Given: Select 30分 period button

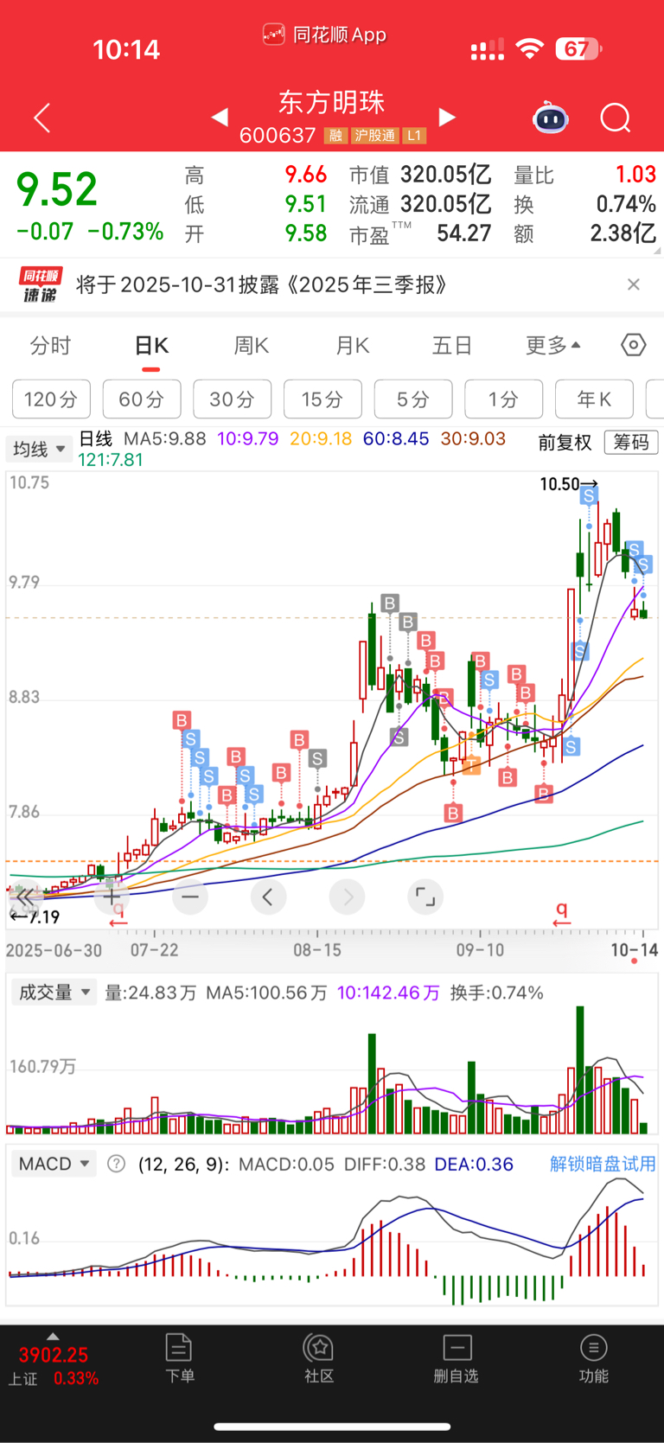Looking at the screenshot, I should point(233,399).
